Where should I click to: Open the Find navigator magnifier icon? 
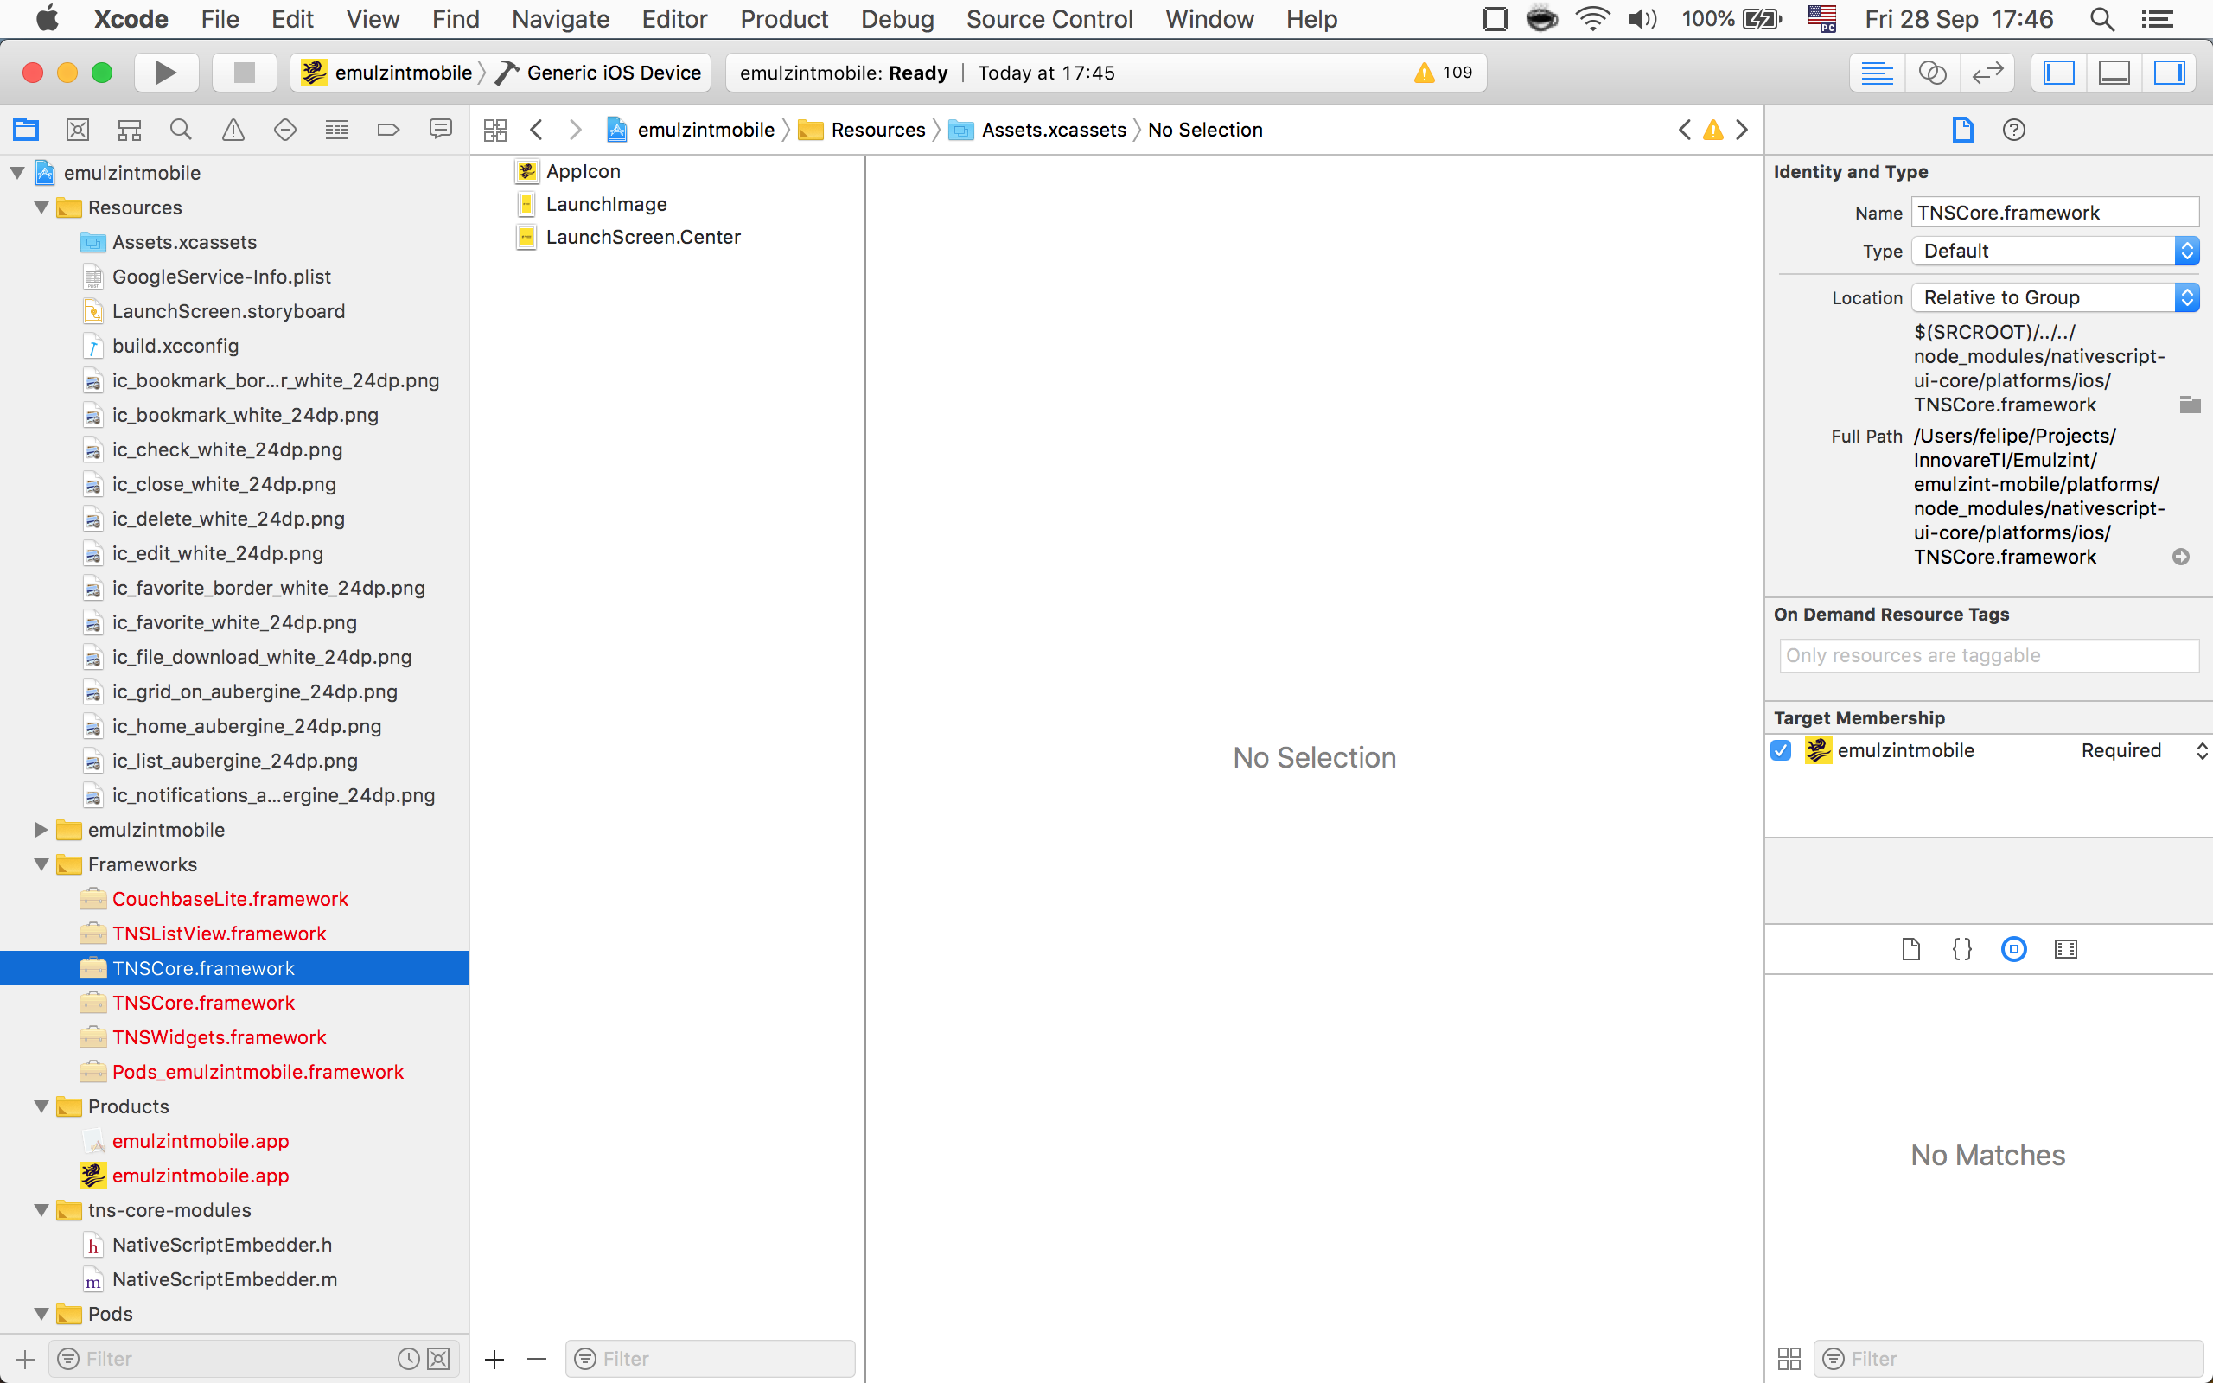tap(180, 130)
